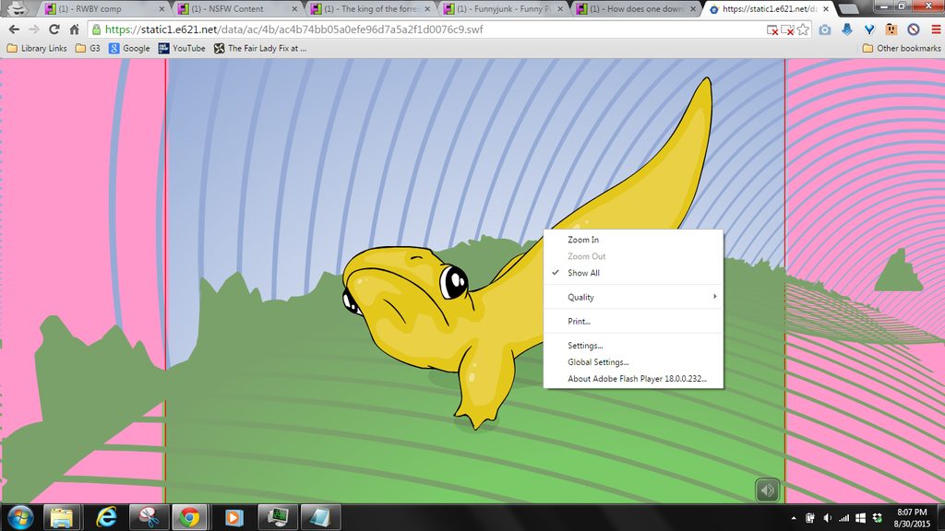Select Zoom In from context menu
Viewport: 945px width, 531px height.
pos(583,240)
